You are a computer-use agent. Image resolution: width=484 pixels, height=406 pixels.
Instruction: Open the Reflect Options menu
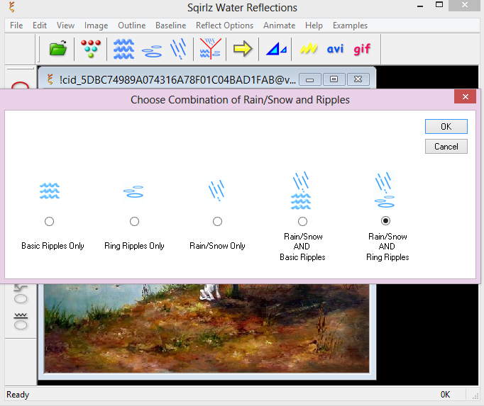224,26
